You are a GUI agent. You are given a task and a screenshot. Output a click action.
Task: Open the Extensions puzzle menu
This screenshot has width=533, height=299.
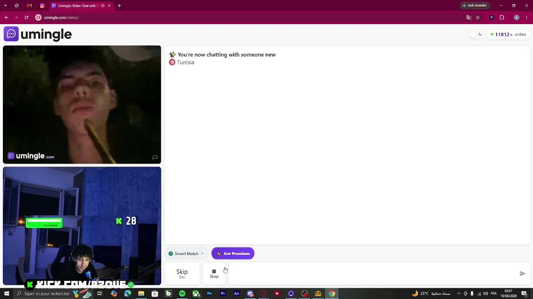coord(502,17)
